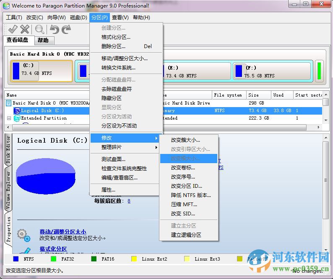Click the Apply changes checkmark icon
The image size is (333, 279).
(x=13, y=29)
